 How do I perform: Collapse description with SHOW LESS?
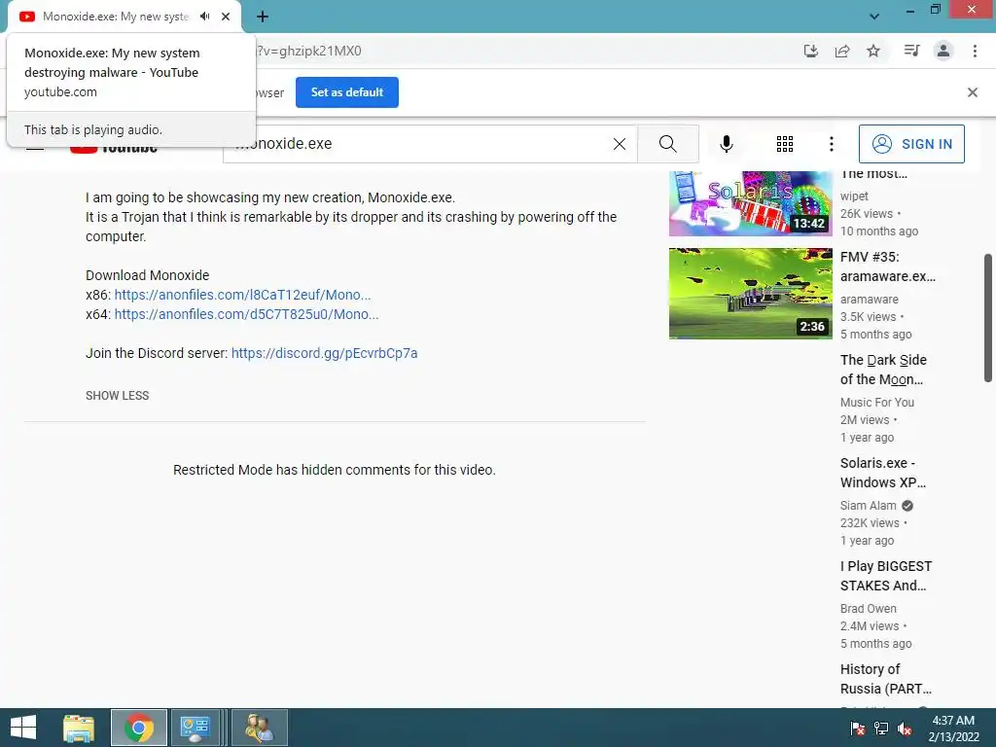[118, 396]
